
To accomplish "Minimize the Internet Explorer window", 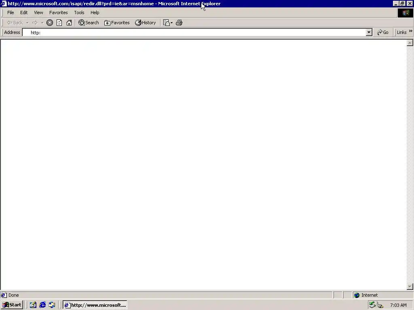I will [395, 4].
